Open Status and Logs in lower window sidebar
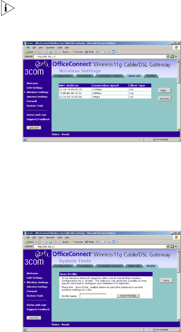This screenshot has width=181, height=332. pyautogui.click(x=37, y=305)
